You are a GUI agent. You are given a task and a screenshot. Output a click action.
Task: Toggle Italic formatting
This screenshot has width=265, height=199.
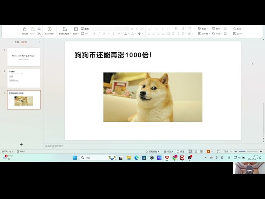pos(99,34)
